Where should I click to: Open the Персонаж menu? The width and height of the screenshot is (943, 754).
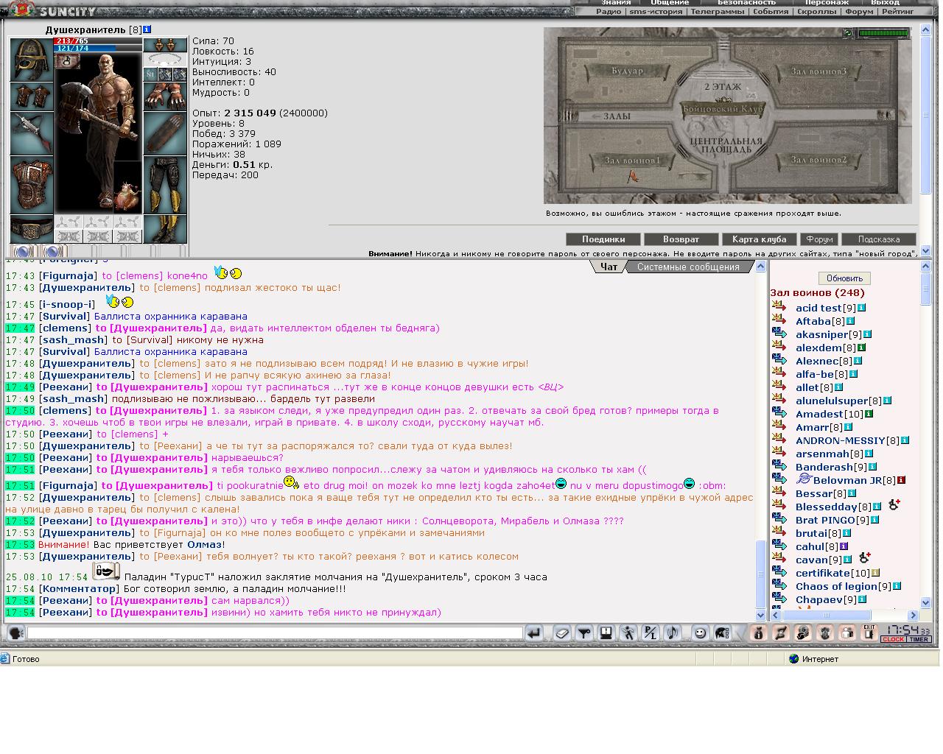(827, 3)
